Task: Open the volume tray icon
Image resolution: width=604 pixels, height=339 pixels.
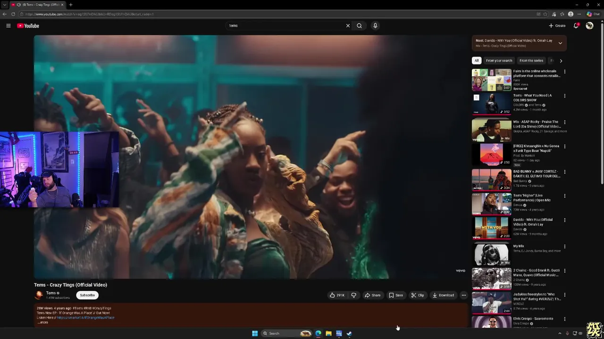Action: 581,333
